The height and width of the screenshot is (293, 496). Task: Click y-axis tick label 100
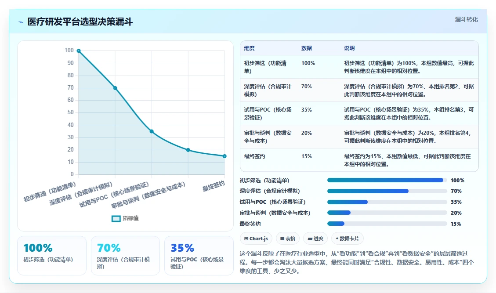click(x=69, y=51)
